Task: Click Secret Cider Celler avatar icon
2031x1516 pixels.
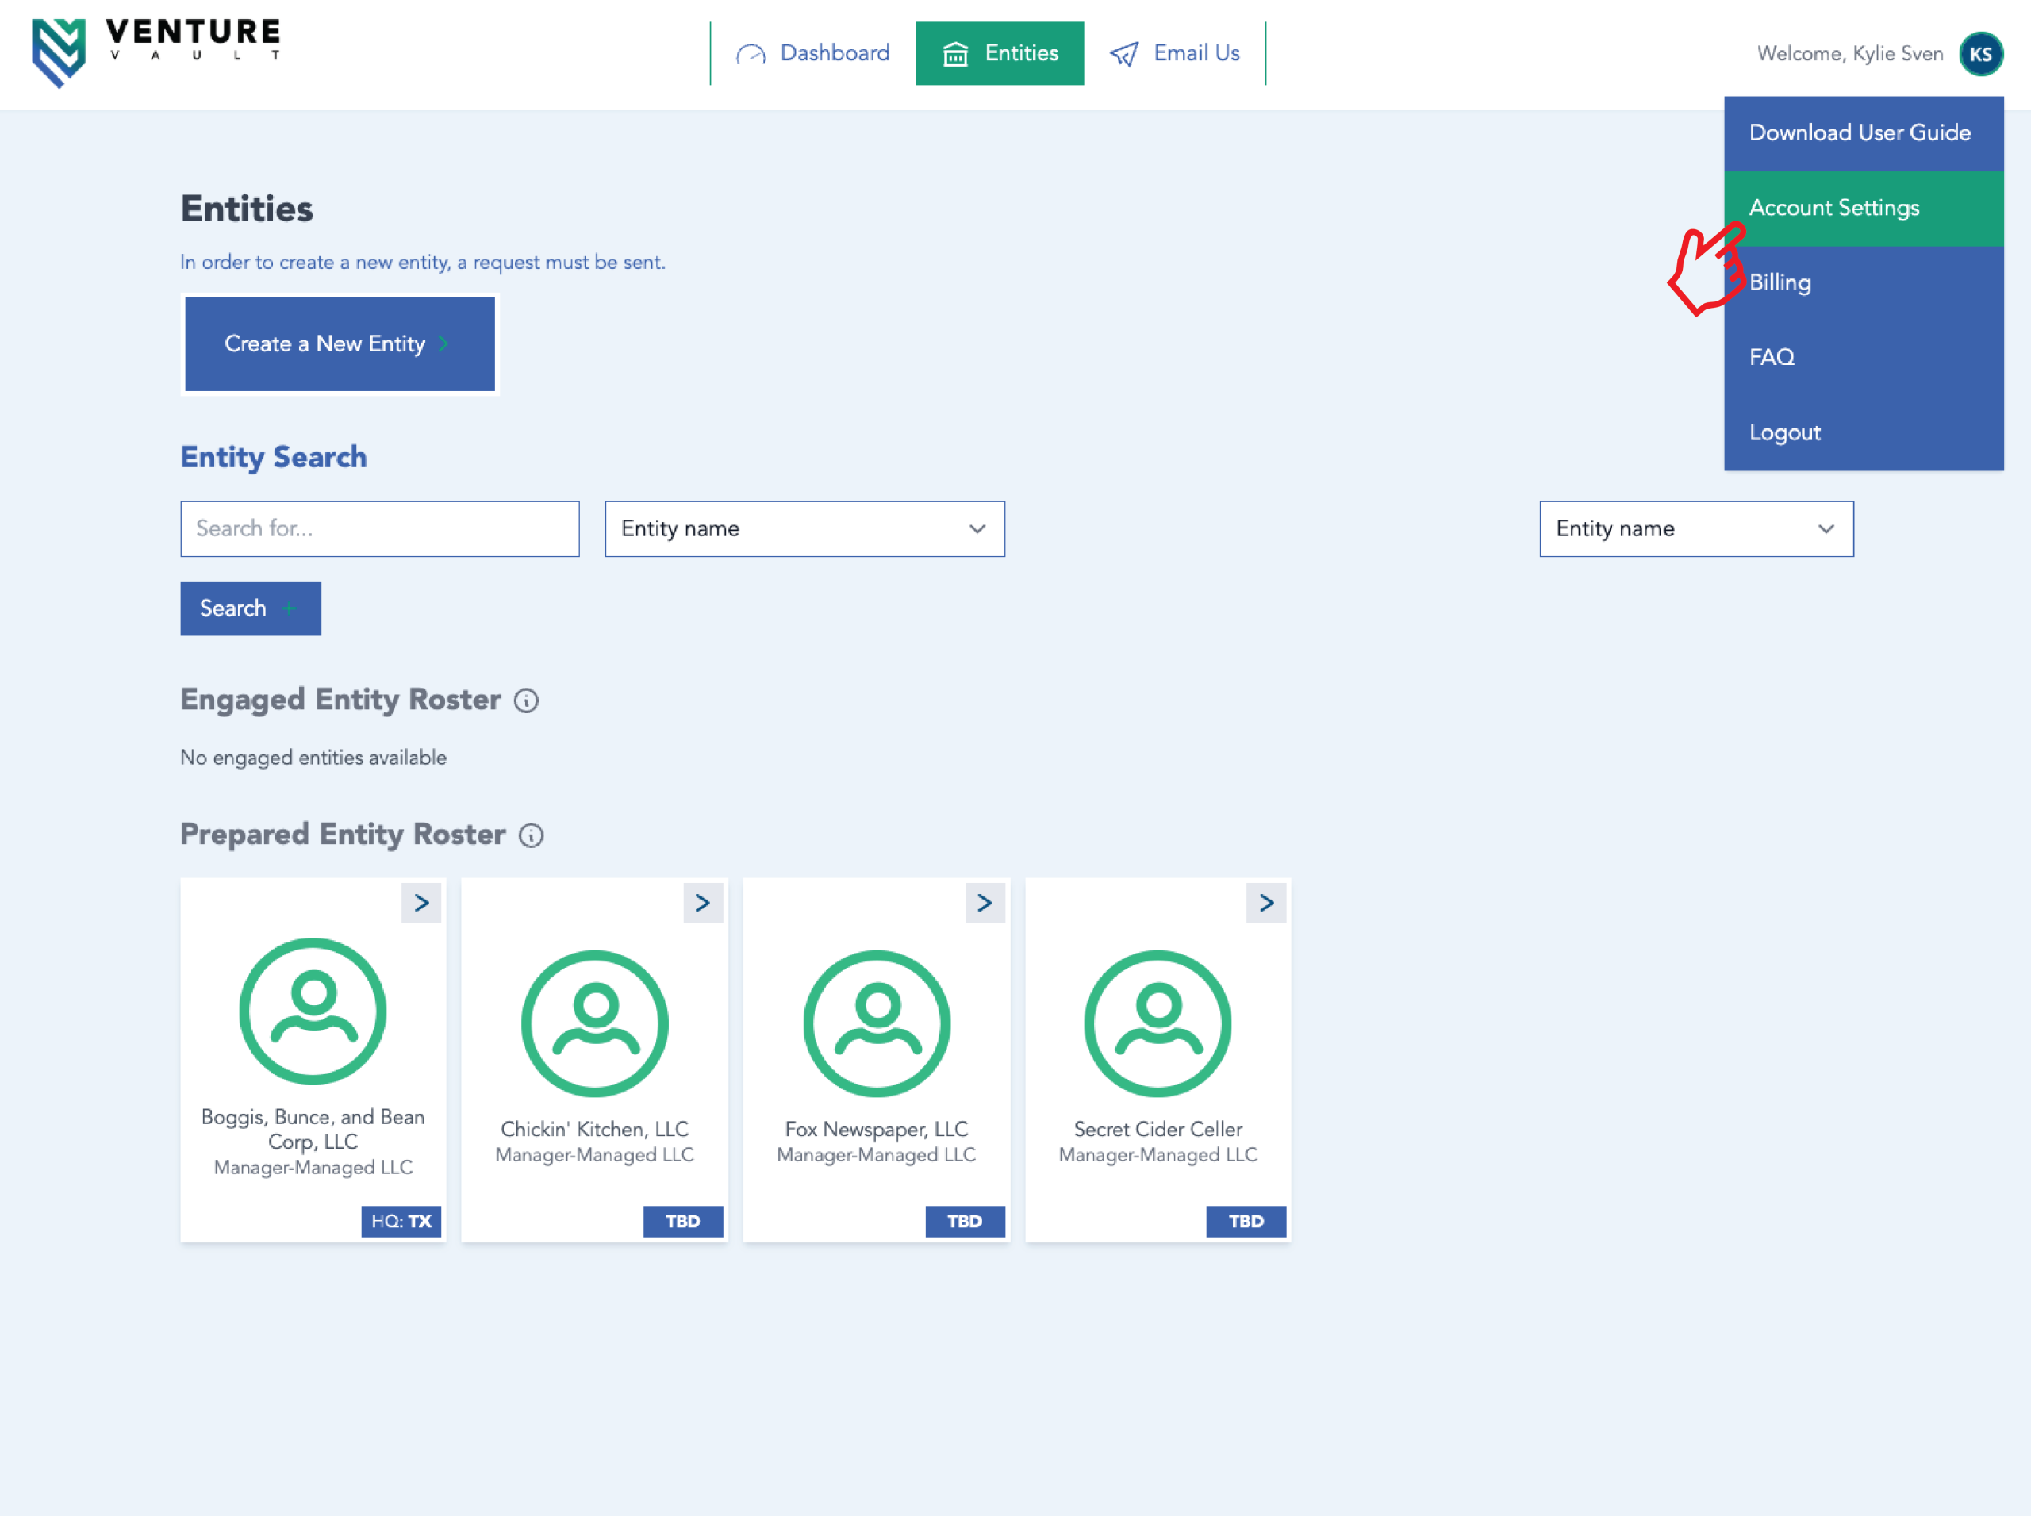Action: pos(1158,1023)
